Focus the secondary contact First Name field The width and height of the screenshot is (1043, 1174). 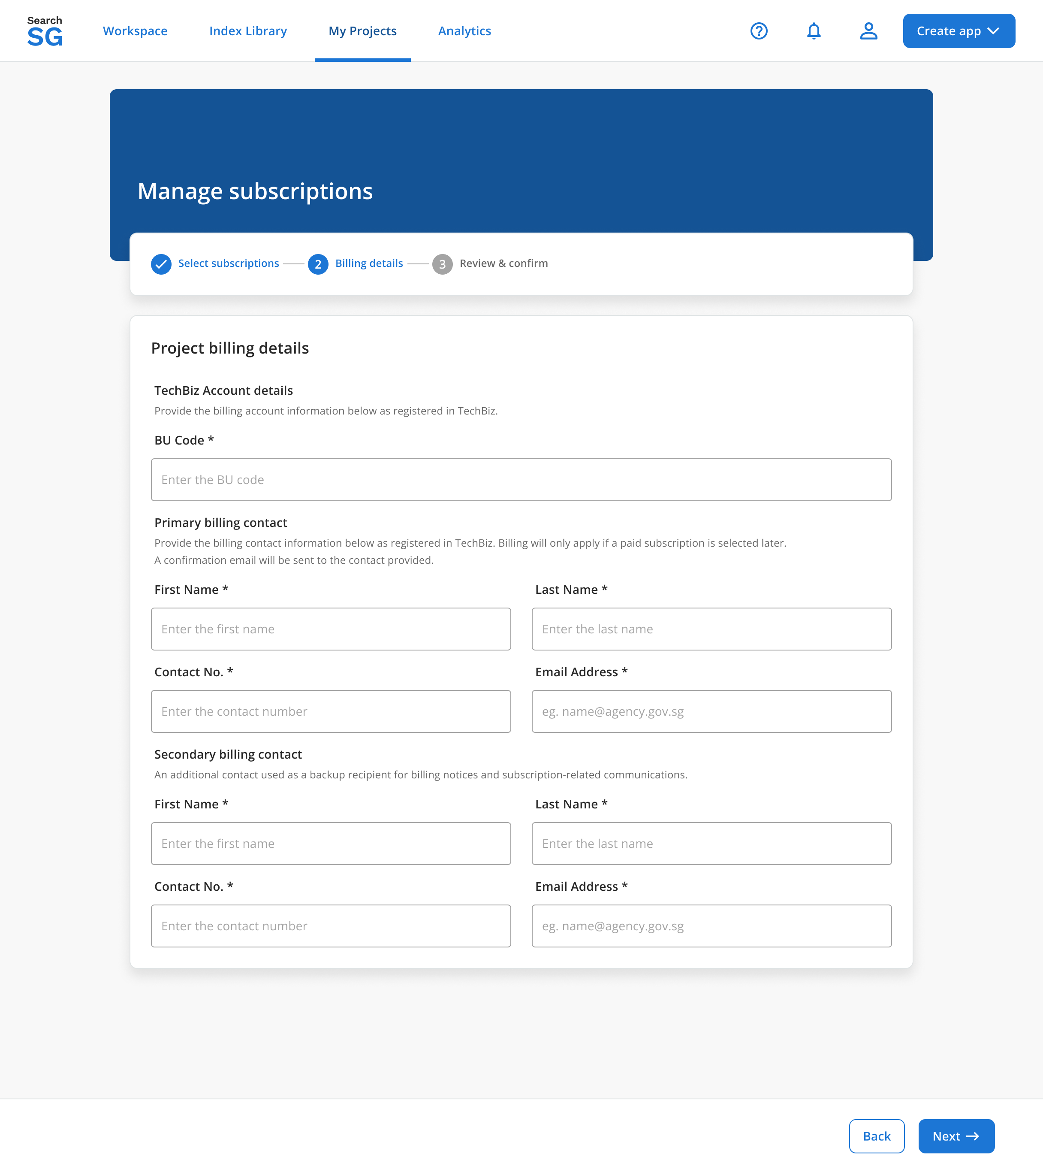(x=331, y=843)
